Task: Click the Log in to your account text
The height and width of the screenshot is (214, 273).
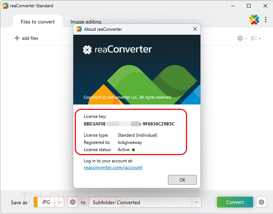Action: click(x=108, y=161)
